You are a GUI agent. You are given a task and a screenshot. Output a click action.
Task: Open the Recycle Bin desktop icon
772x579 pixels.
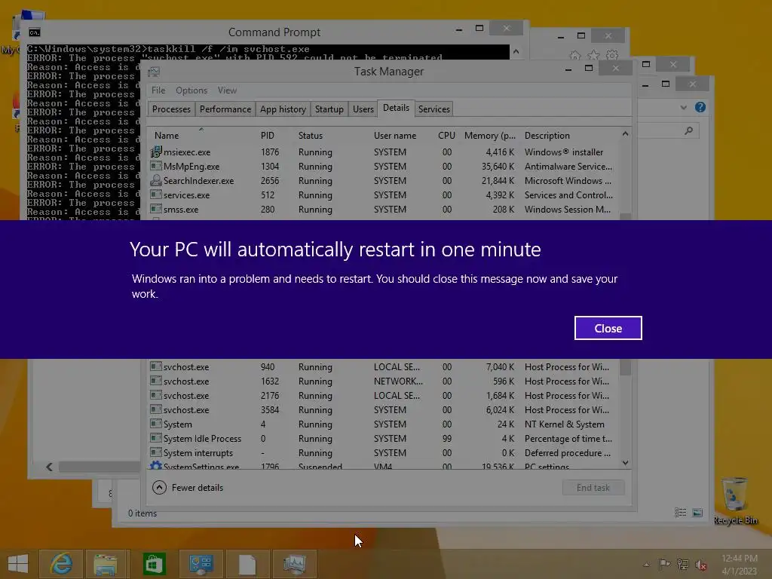pos(734,501)
